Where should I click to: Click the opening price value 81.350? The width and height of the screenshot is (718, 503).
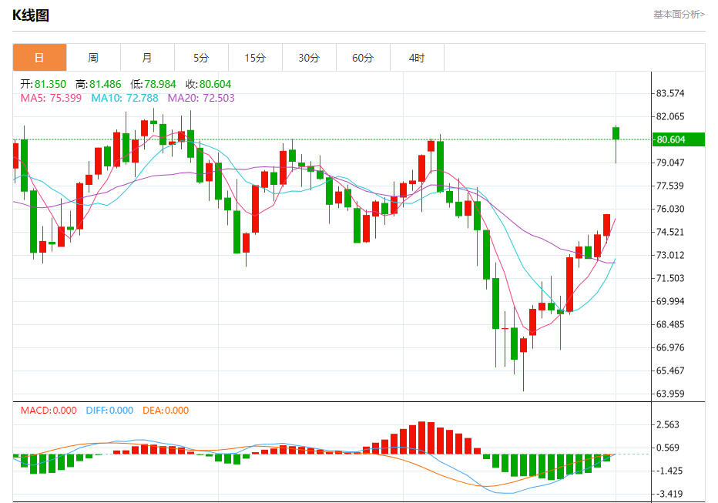pyautogui.click(x=50, y=84)
